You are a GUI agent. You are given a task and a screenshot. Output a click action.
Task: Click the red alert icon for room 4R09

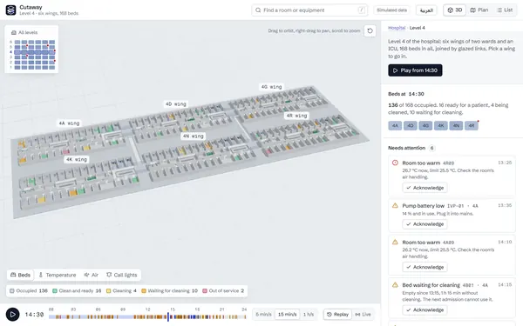395,163
